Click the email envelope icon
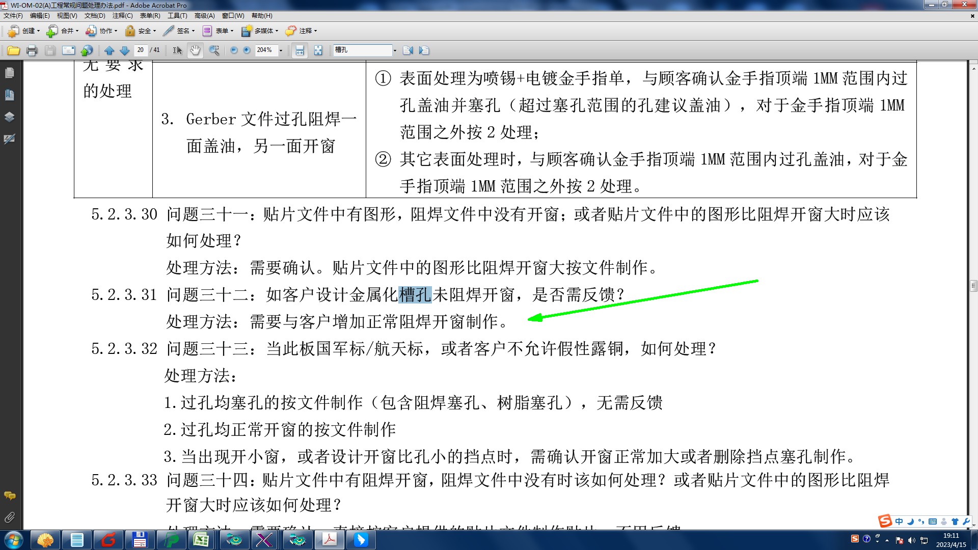 (68, 50)
